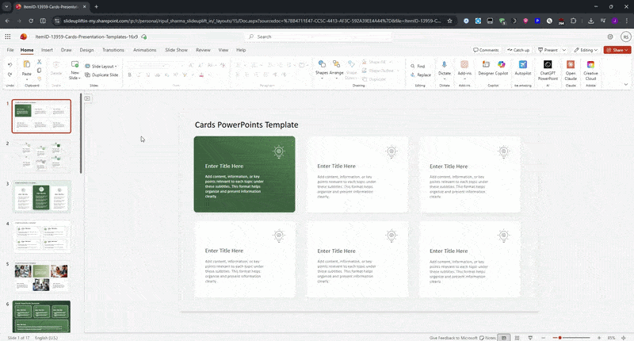Click the RS account avatar
This screenshot has width=634, height=341.
tap(626, 36)
